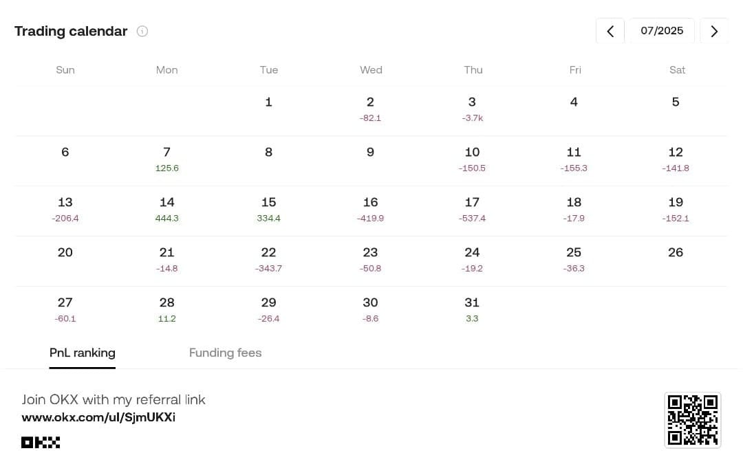Select July 28 showing 11.2
Viewport: 743px width, 464px height.
166,310
